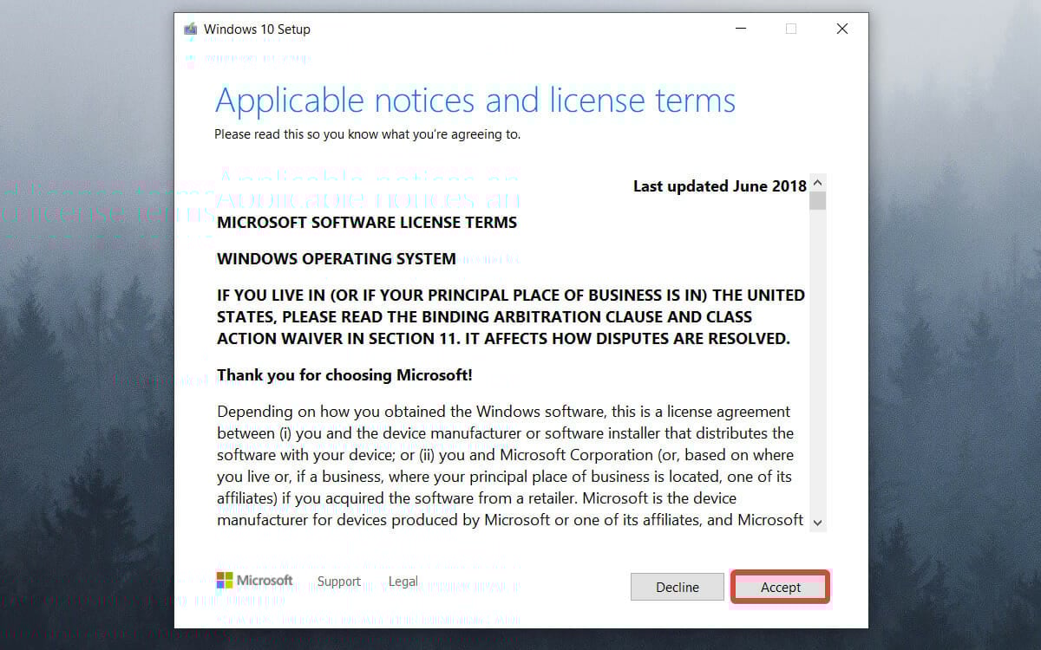The image size is (1041, 650).
Task: Open the Support link
Action: tap(338, 582)
